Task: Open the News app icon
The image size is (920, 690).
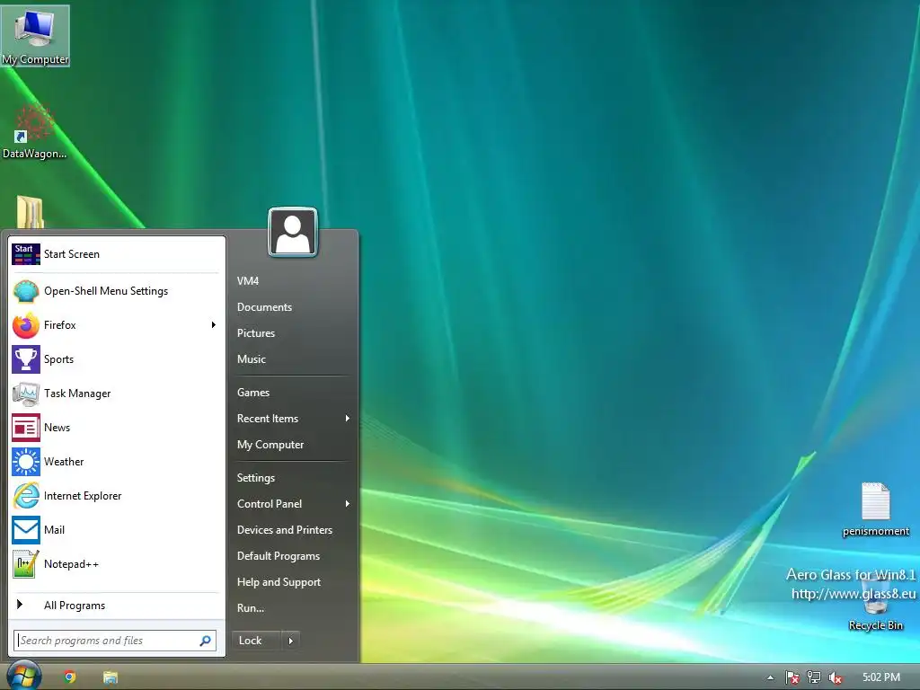Action: tap(26, 428)
